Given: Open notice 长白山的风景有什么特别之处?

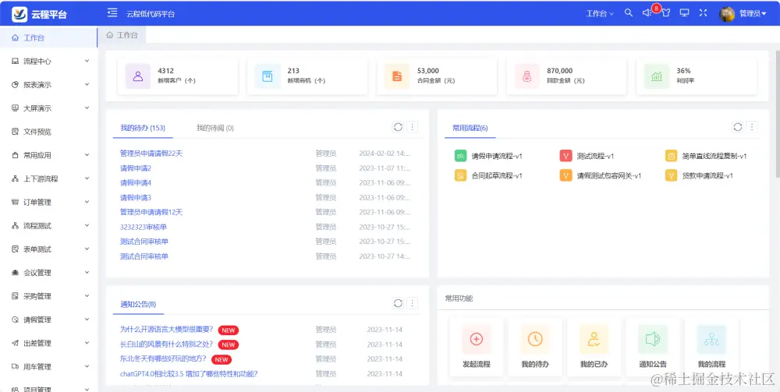Looking at the screenshot, I should click(167, 344).
